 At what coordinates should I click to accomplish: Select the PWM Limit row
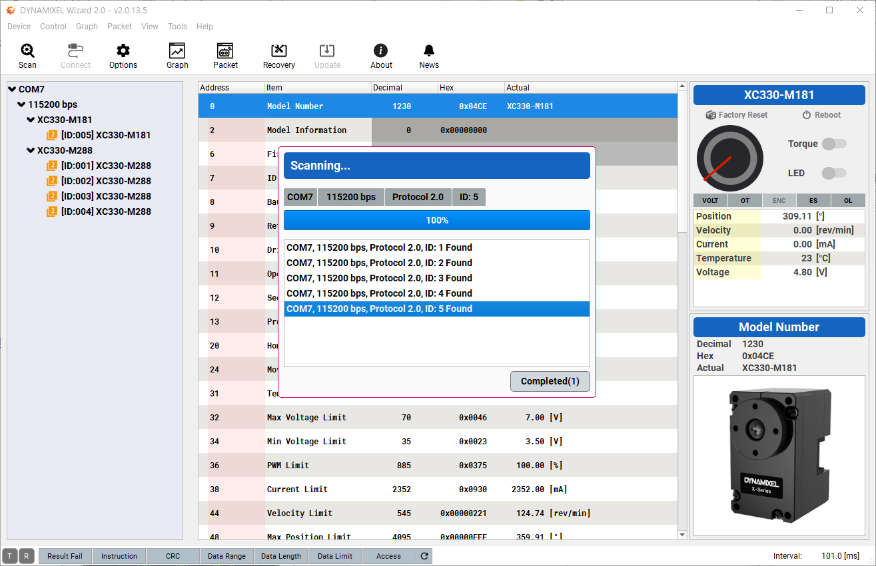tap(438, 466)
